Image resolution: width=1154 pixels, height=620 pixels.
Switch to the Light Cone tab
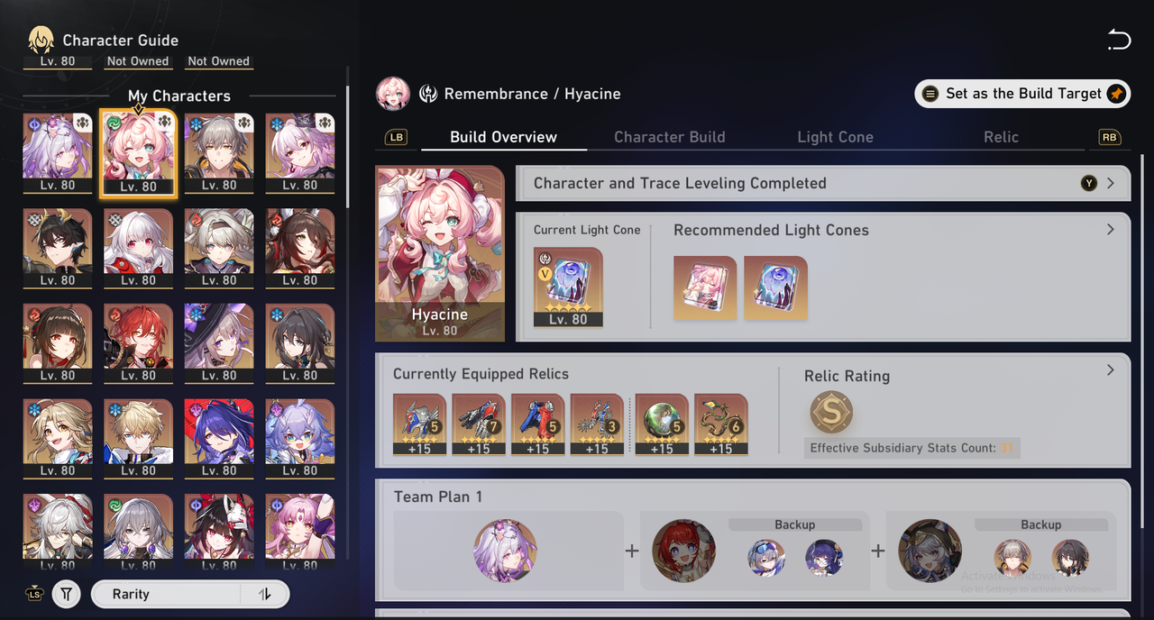click(x=835, y=137)
